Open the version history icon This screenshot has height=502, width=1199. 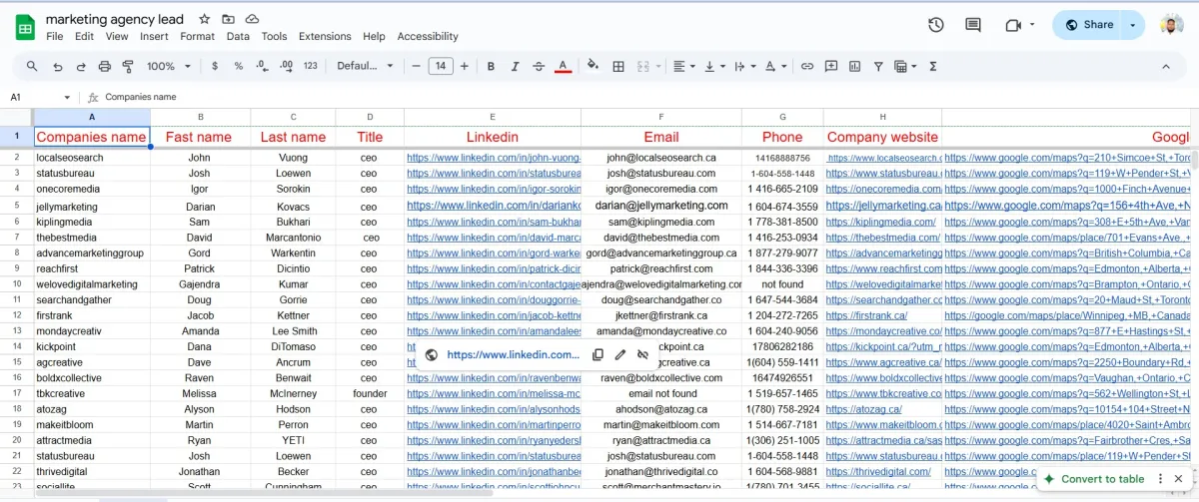(936, 25)
